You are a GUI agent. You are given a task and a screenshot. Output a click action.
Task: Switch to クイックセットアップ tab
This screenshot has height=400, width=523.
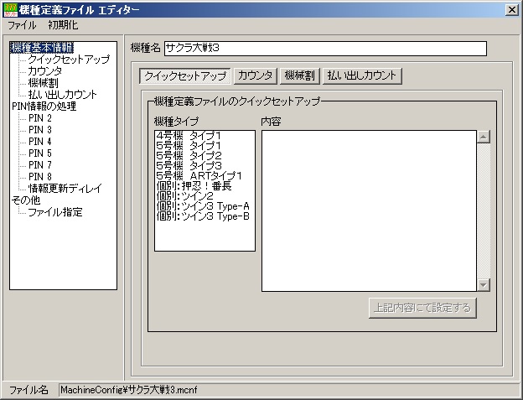point(185,76)
